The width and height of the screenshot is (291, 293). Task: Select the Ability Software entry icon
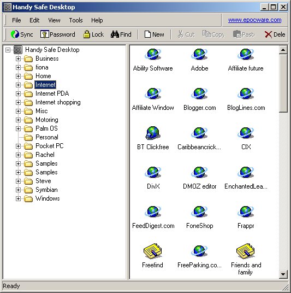[153, 54]
